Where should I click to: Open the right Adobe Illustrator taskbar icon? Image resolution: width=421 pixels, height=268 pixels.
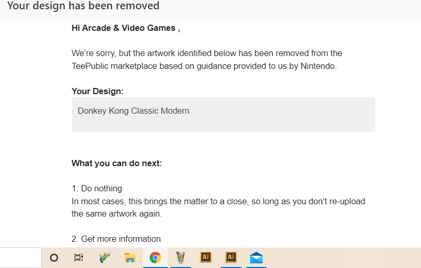point(231,257)
